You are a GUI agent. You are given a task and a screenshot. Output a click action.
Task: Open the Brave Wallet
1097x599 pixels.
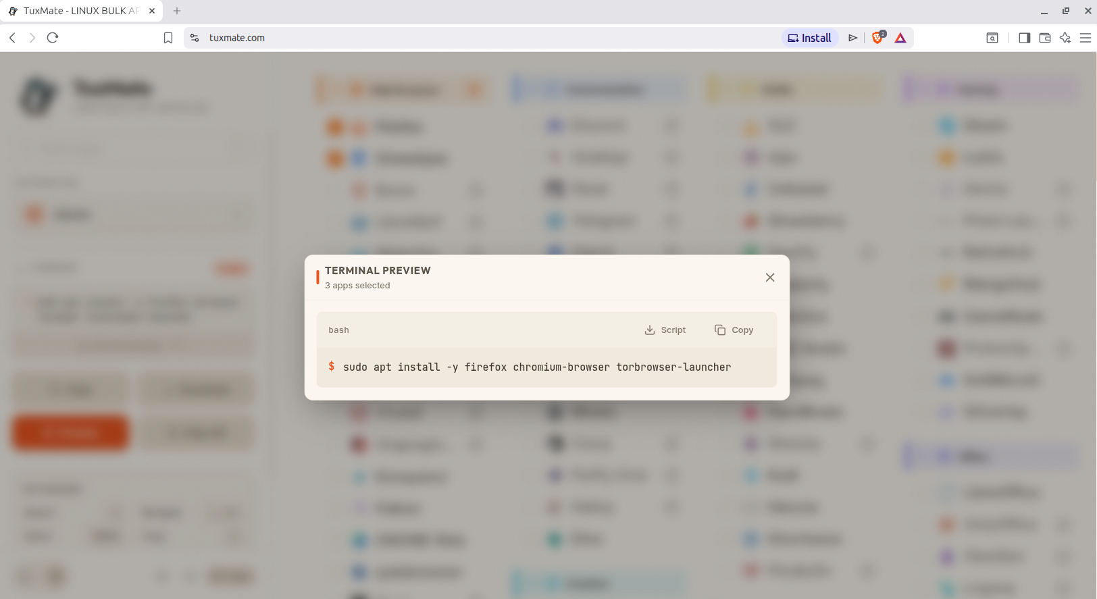(x=1045, y=38)
